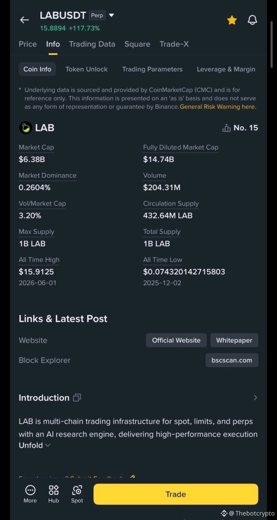Image resolution: width=277 pixels, height=520 pixels.
Task: Select the Token Unlock sub-tab
Action: pos(86,69)
